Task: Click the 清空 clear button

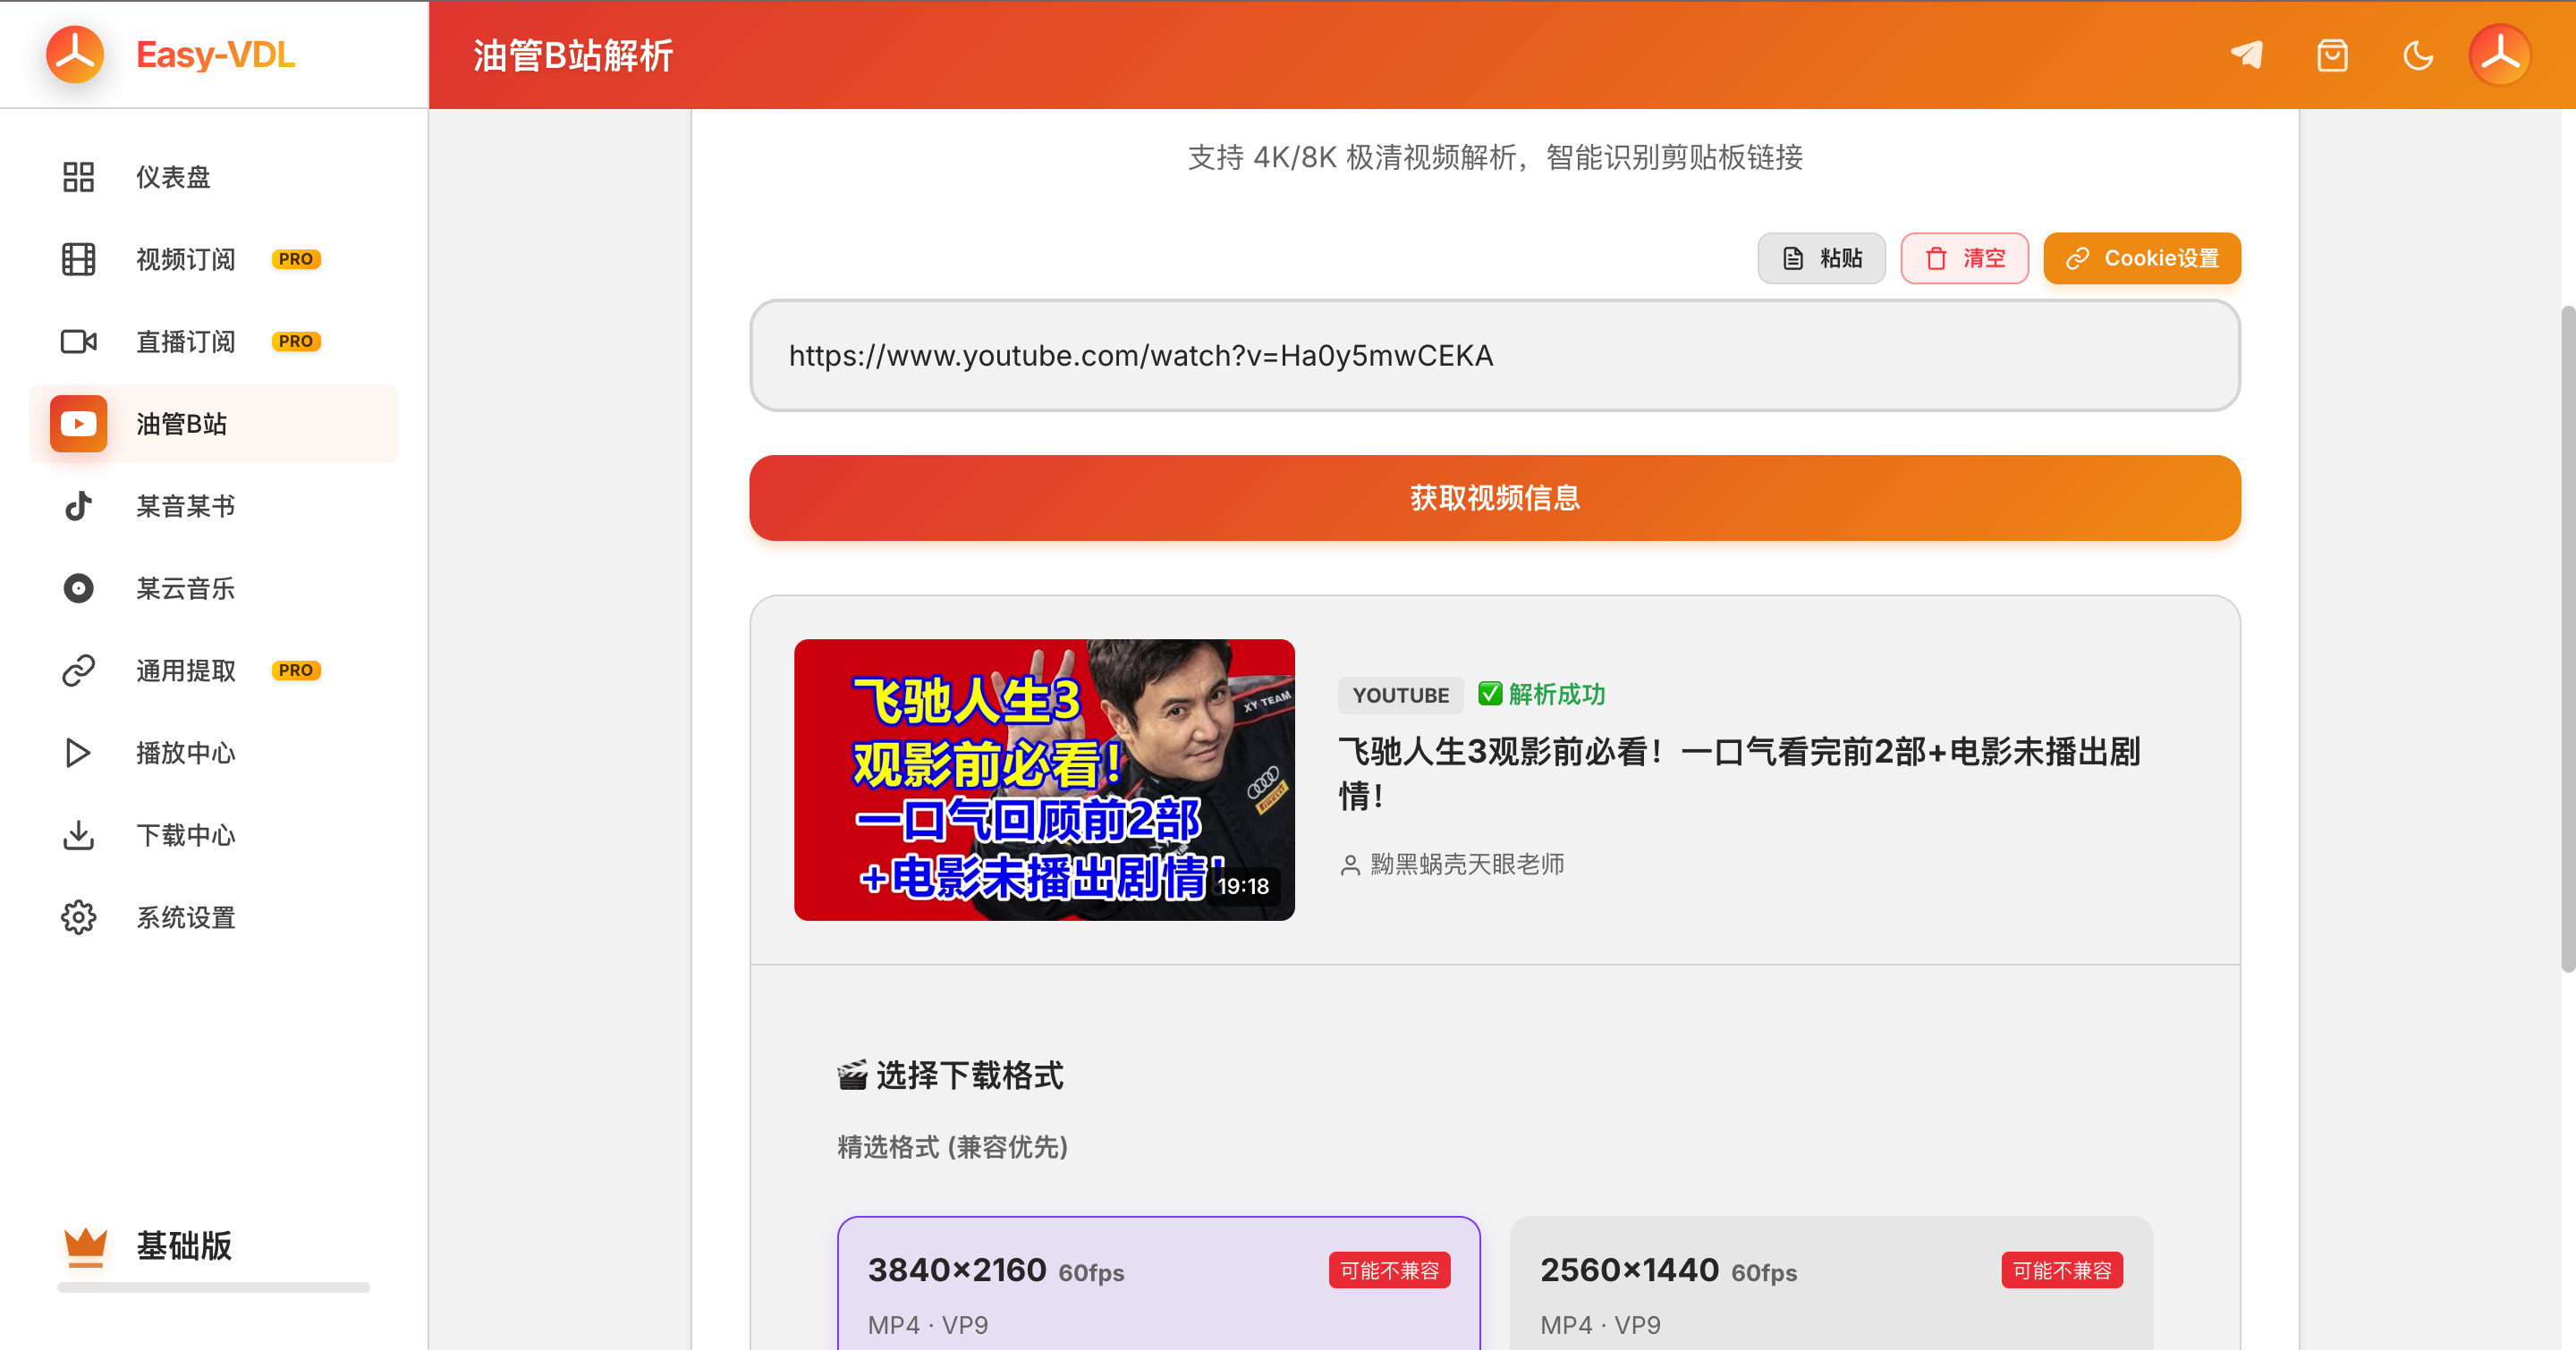Action: coord(1964,258)
